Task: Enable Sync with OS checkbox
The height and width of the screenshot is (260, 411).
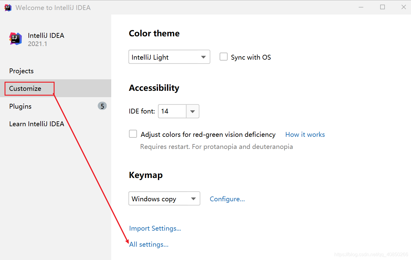Action: coord(224,57)
